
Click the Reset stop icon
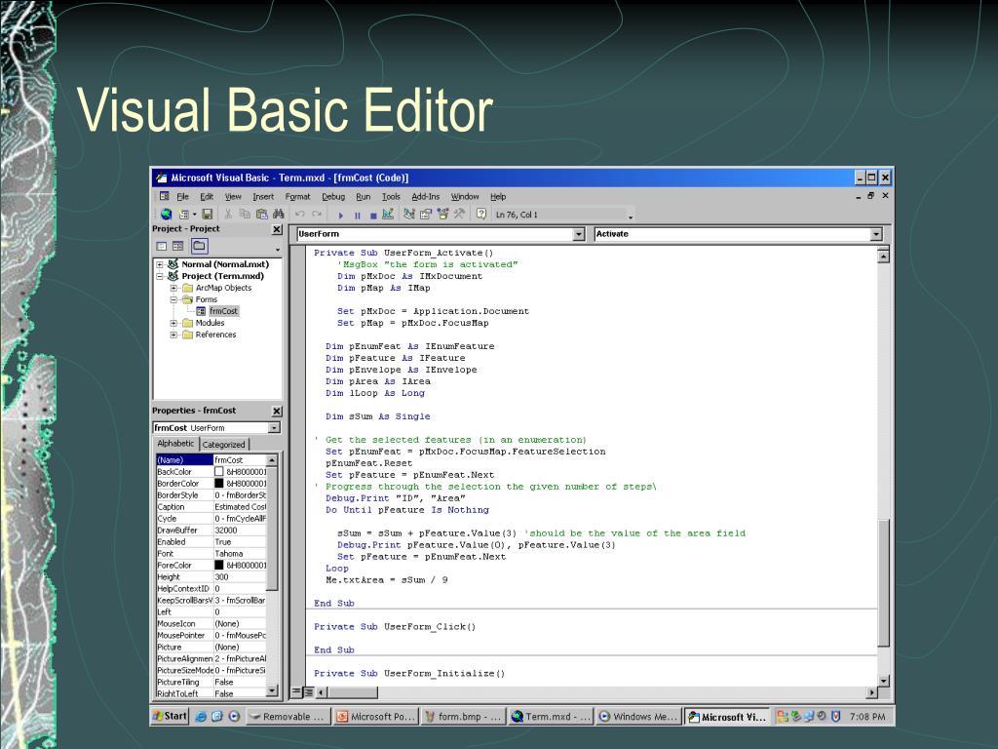pos(373,216)
